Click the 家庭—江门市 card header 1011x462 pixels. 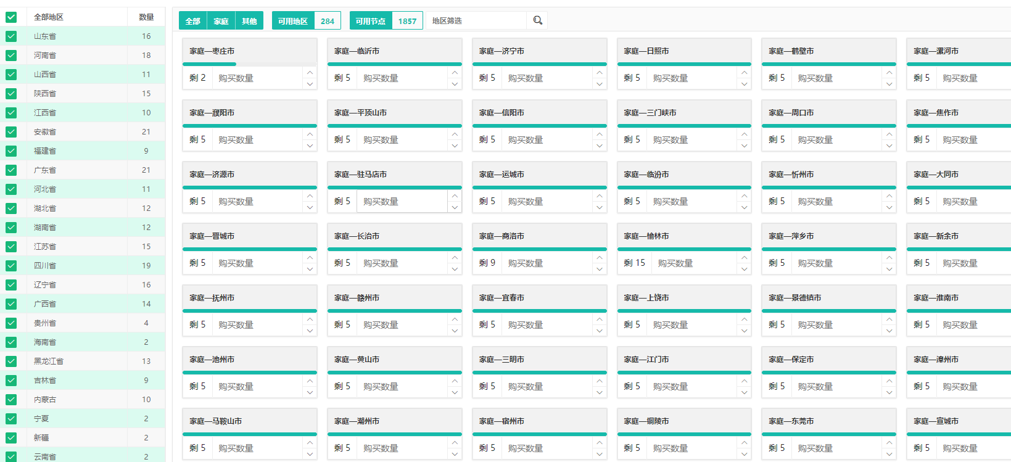684,360
